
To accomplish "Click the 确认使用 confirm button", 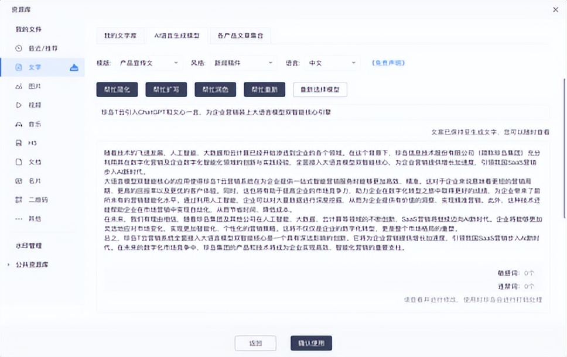I will pos(310,343).
